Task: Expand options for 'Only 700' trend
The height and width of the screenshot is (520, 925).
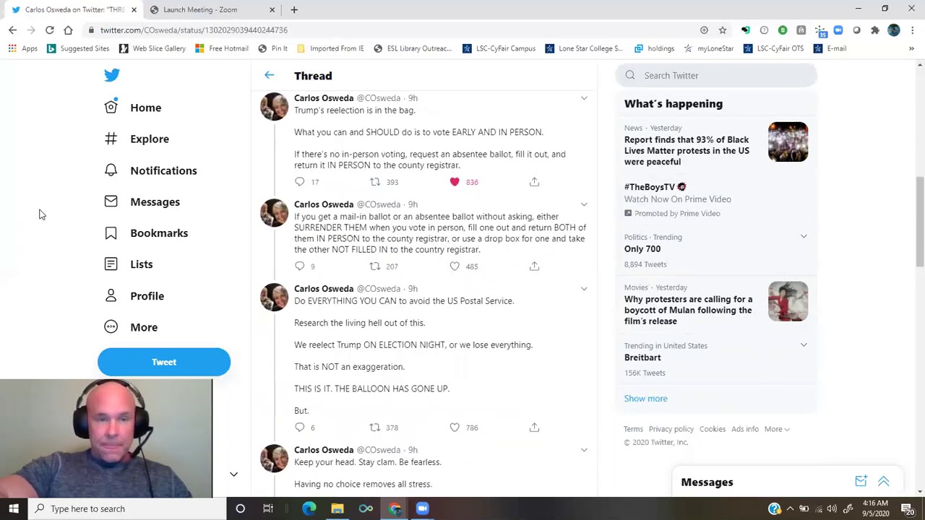Action: [x=804, y=237]
